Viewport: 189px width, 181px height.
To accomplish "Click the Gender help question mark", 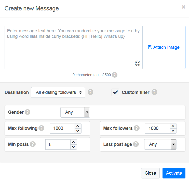I will point(28,112).
